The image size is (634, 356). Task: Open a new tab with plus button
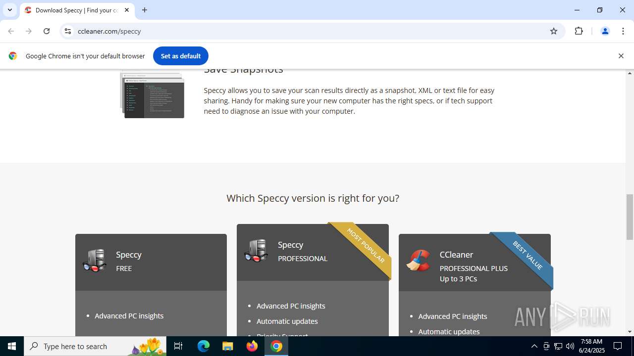click(145, 10)
